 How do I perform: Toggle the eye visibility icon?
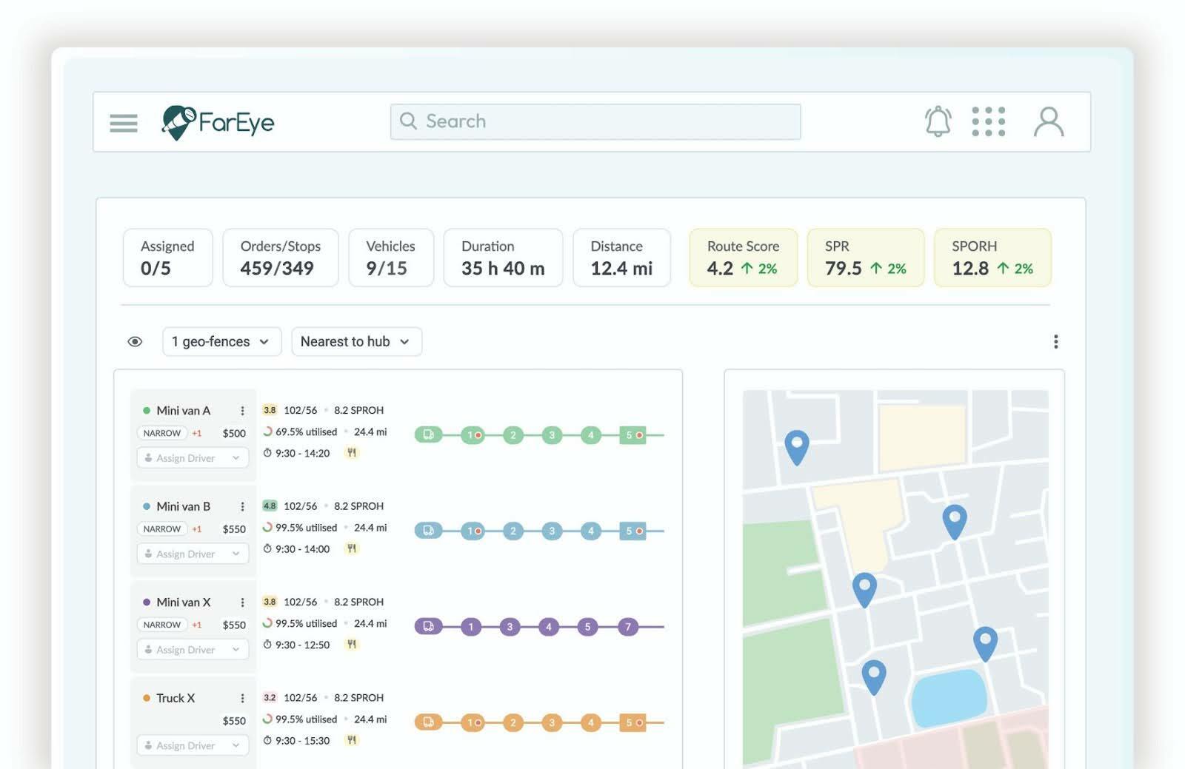(x=135, y=341)
